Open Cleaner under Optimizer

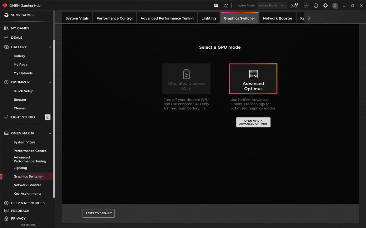tap(20, 109)
